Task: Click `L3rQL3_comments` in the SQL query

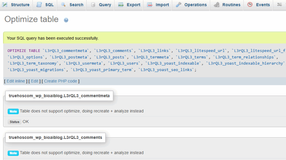Action: pyautogui.click(x=114, y=51)
